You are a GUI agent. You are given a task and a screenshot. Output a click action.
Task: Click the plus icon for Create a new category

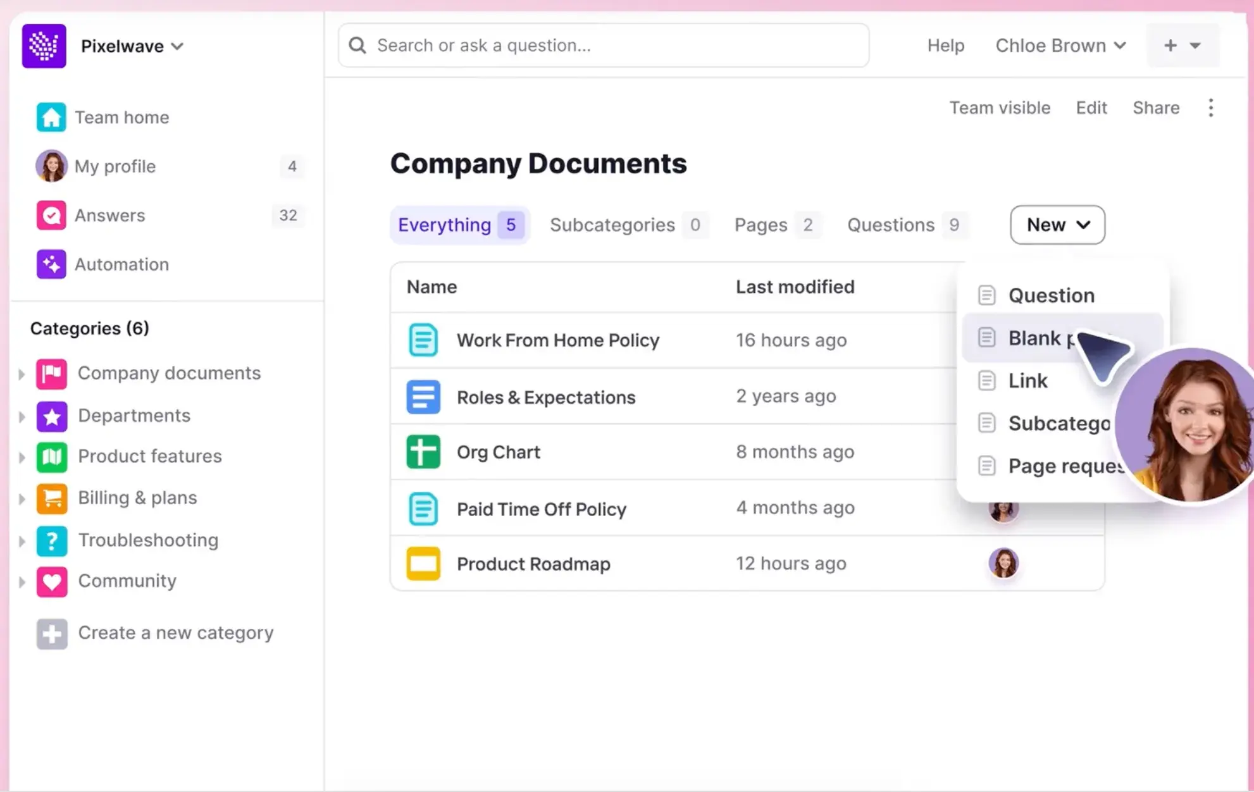coord(52,633)
